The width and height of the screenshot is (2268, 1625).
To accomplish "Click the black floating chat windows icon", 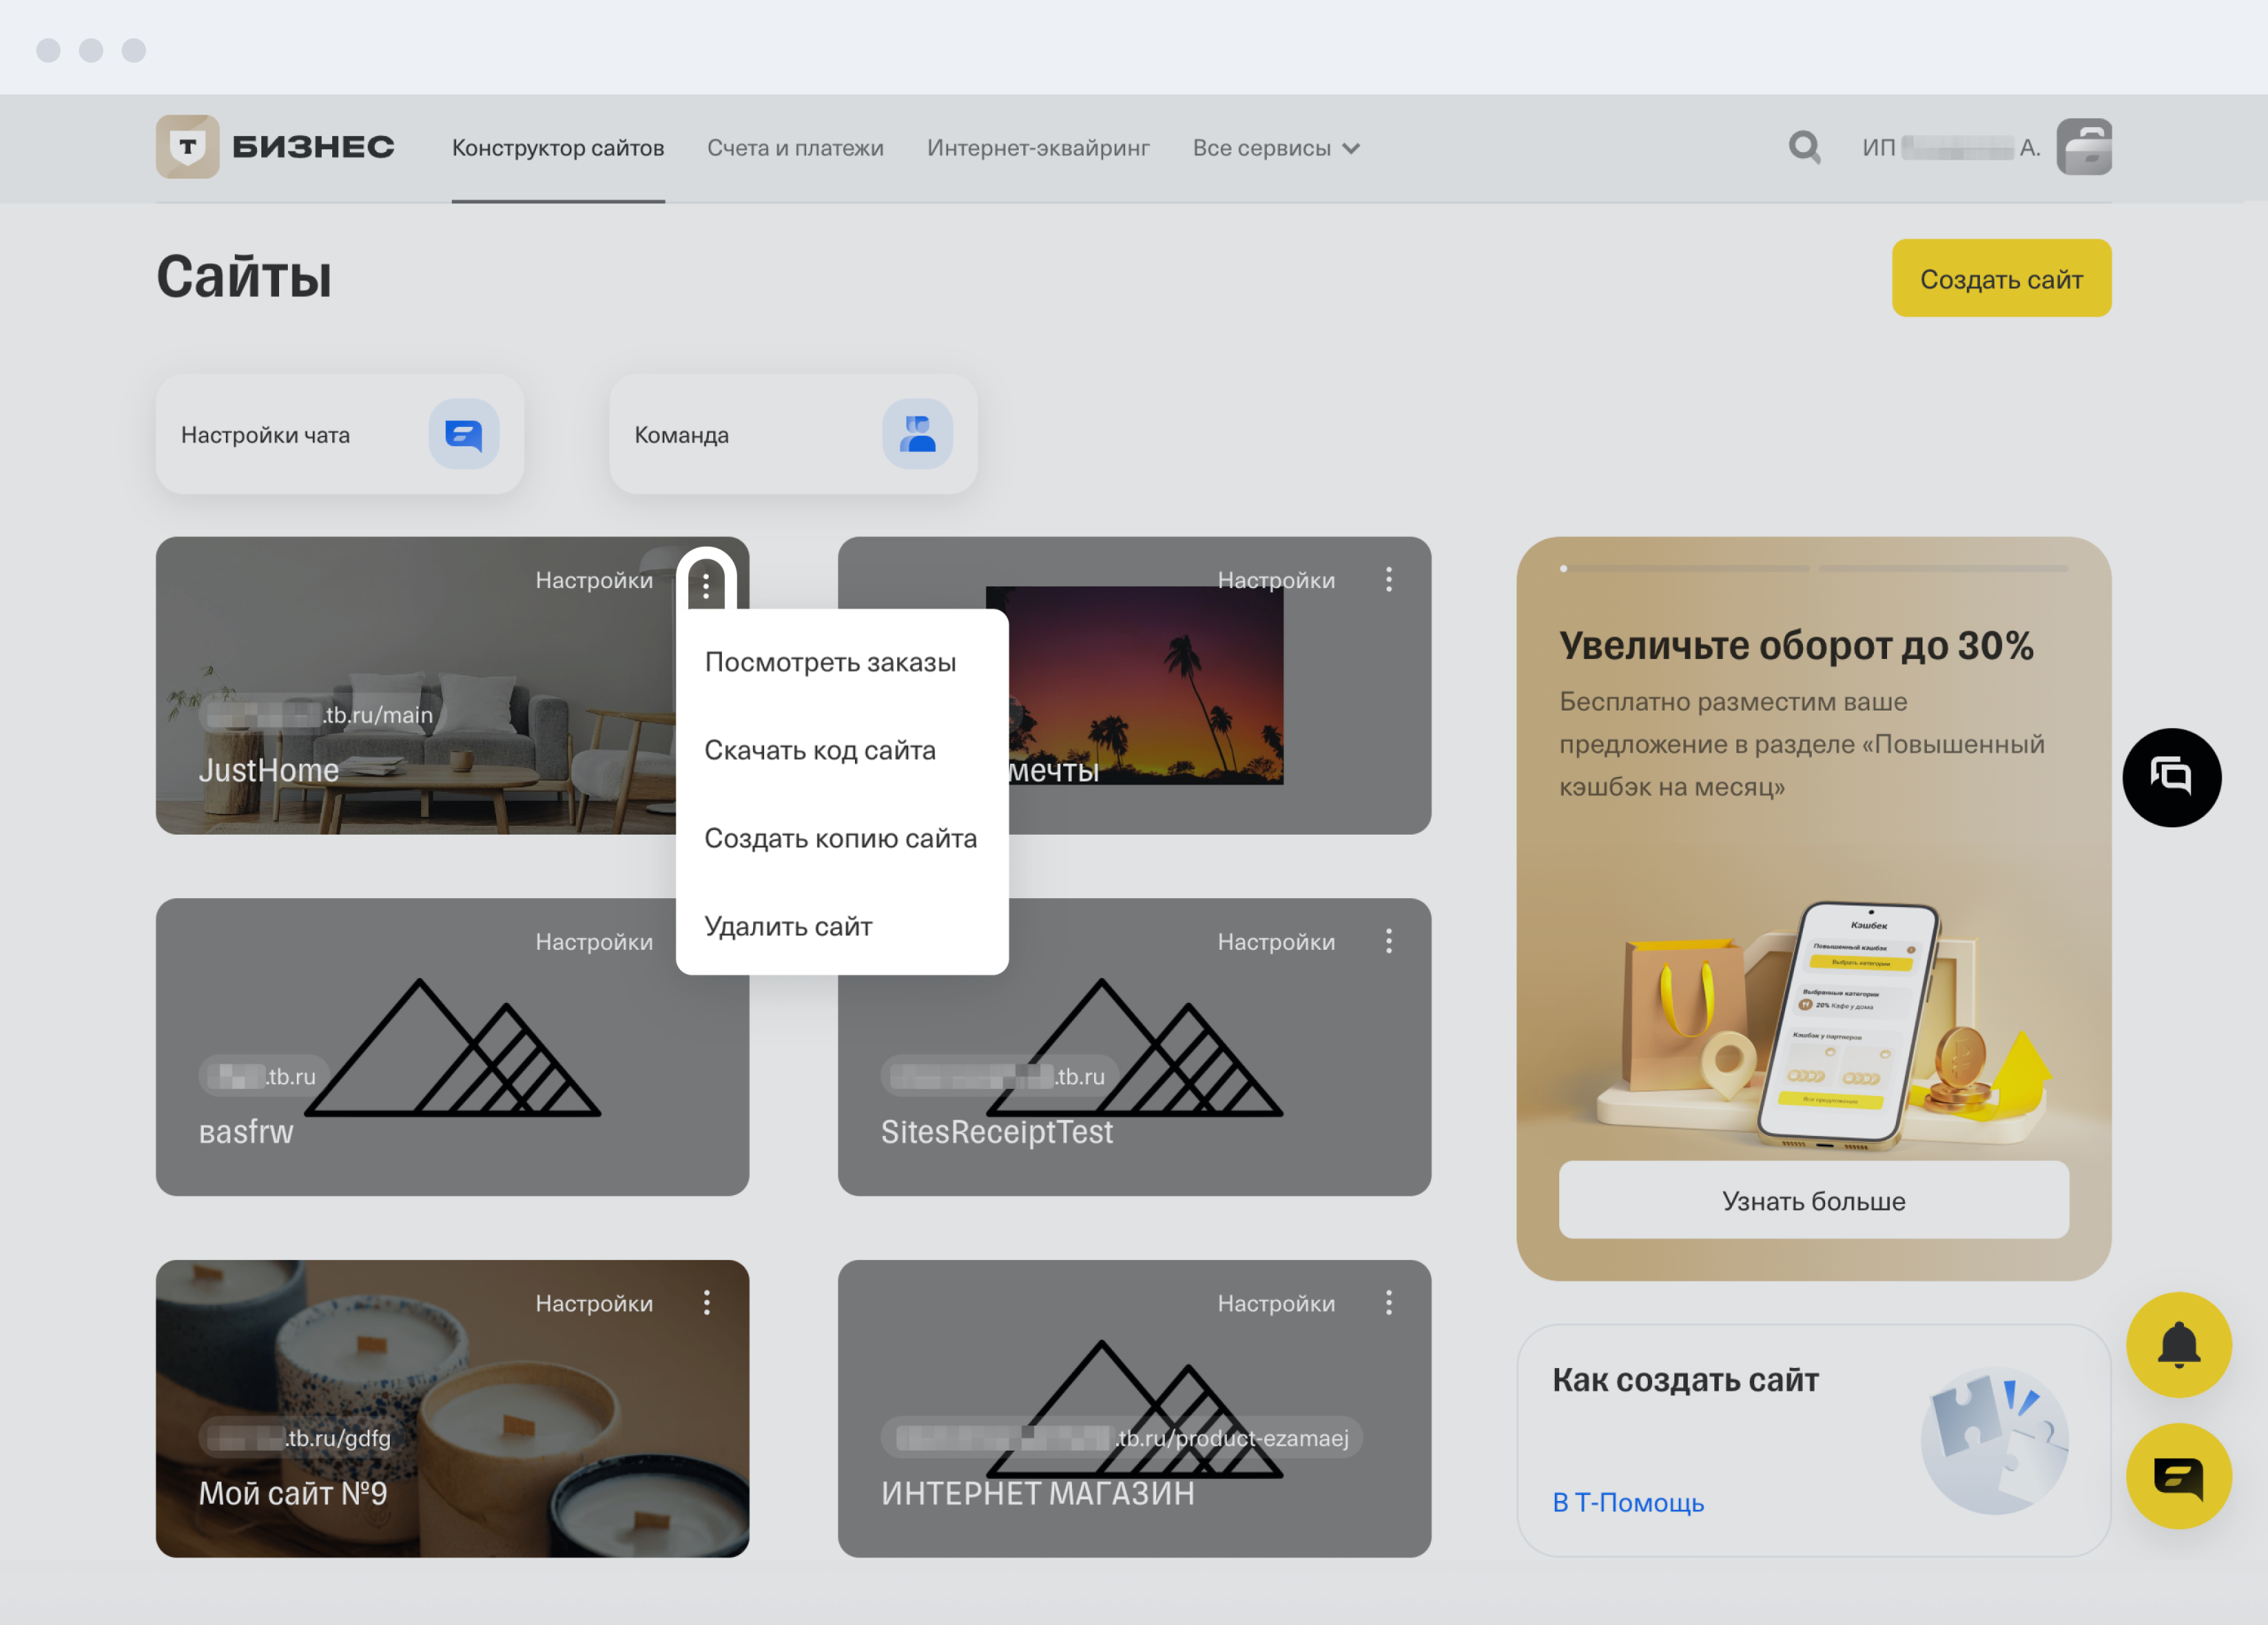I will coord(2171,778).
